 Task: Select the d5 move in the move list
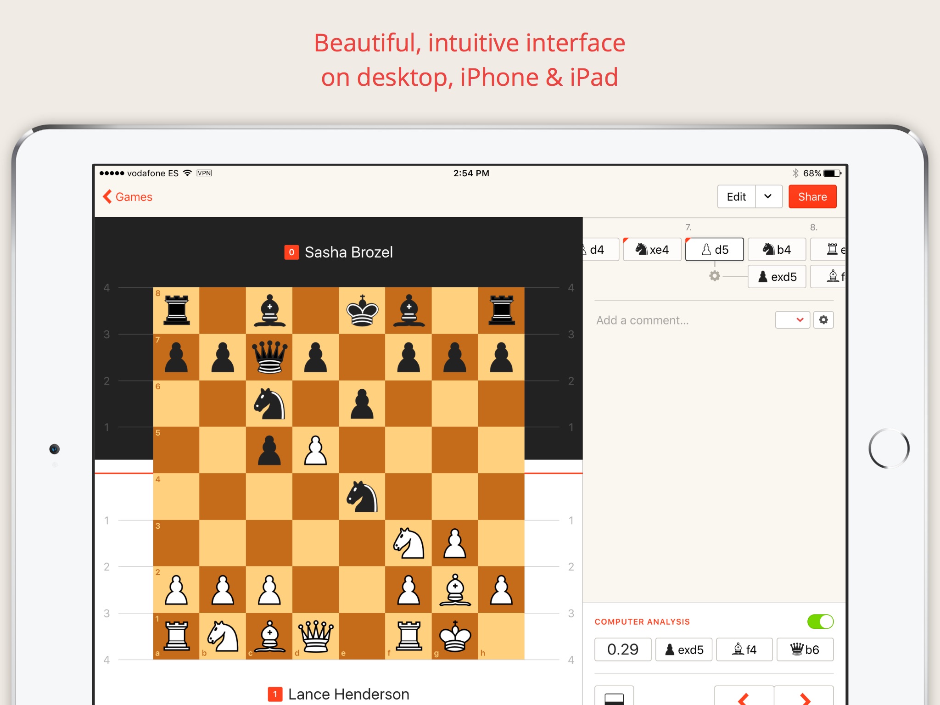(x=714, y=250)
